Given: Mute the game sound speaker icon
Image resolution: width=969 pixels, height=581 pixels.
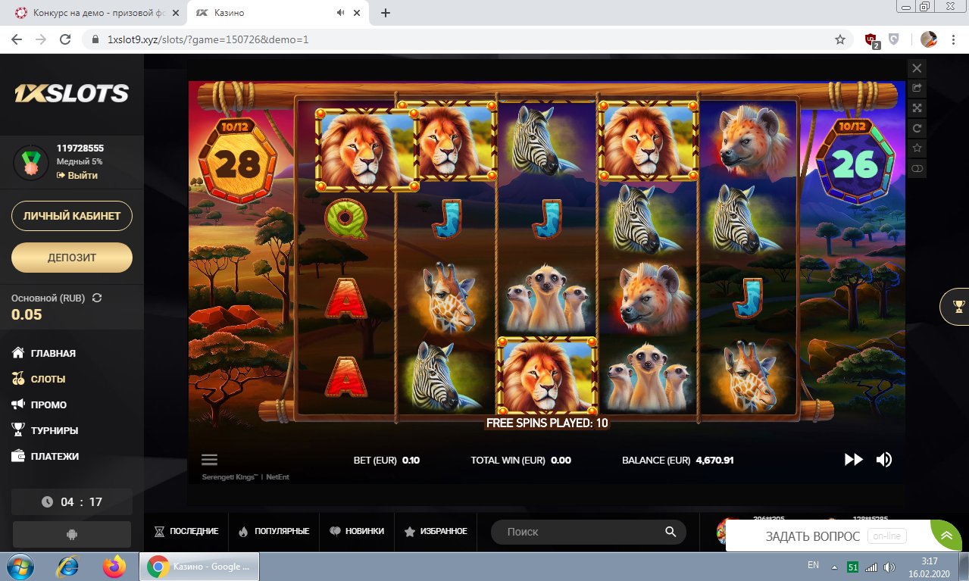Looking at the screenshot, I should pyautogui.click(x=883, y=459).
